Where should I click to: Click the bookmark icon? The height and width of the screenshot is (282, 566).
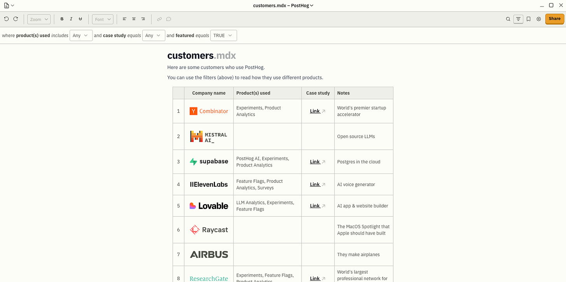[x=529, y=19]
